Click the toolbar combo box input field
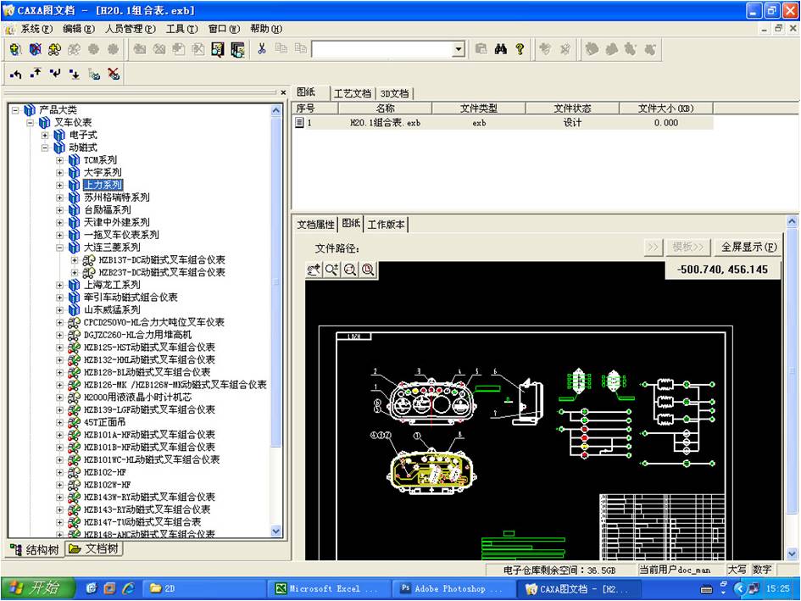Viewport: 801px width, 601px height. click(x=382, y=49)
